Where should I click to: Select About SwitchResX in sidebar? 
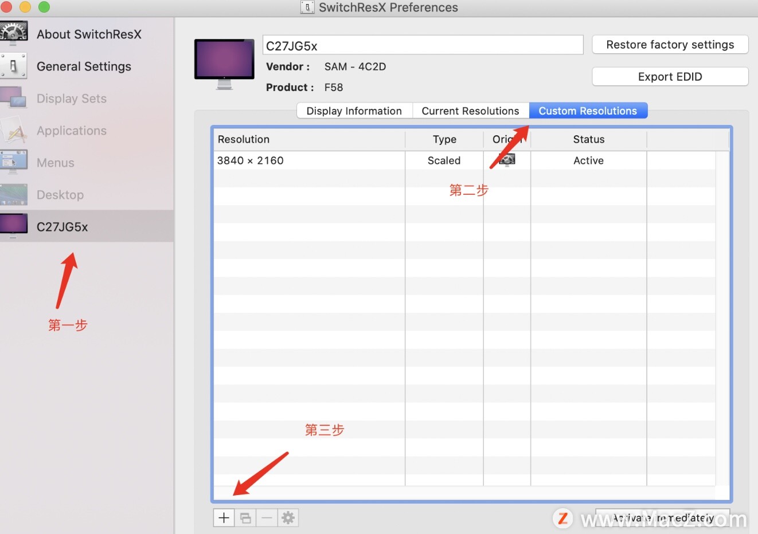coord(89,34)
